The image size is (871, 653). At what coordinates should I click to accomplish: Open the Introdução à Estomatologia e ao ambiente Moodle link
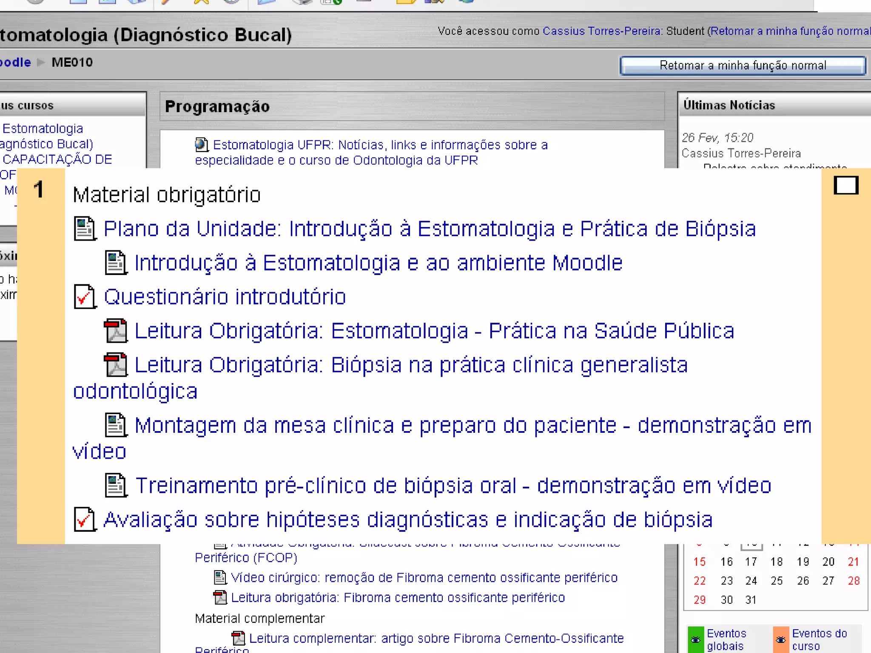378,263
